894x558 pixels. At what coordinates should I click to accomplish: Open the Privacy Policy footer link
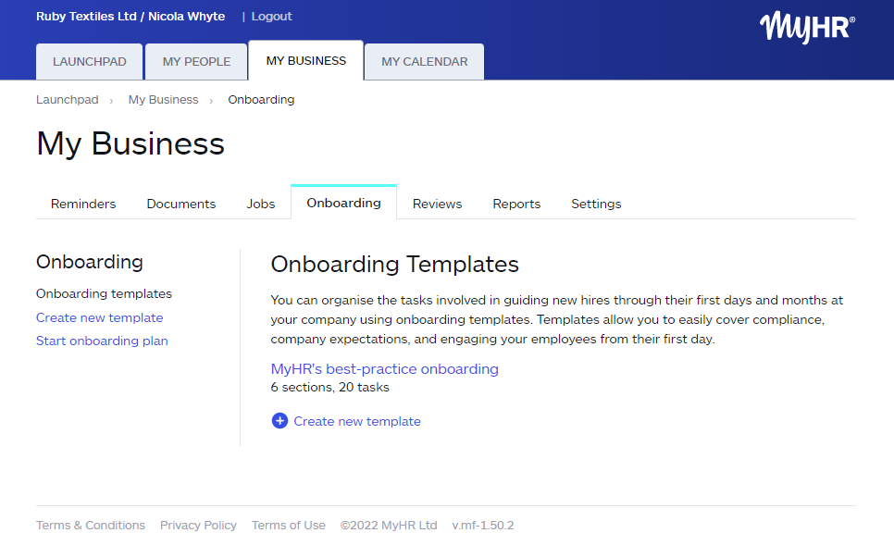pyautogui.click(x=198, y=525)
